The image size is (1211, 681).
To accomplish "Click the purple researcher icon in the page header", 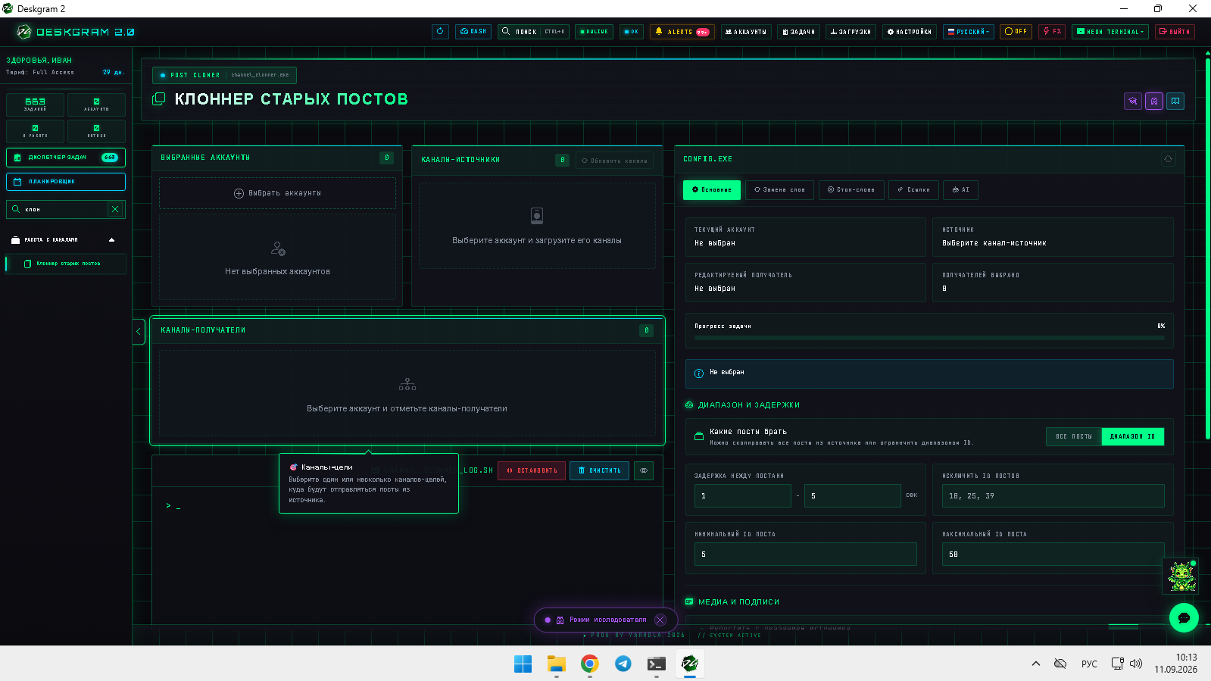I will (1154, 101).
